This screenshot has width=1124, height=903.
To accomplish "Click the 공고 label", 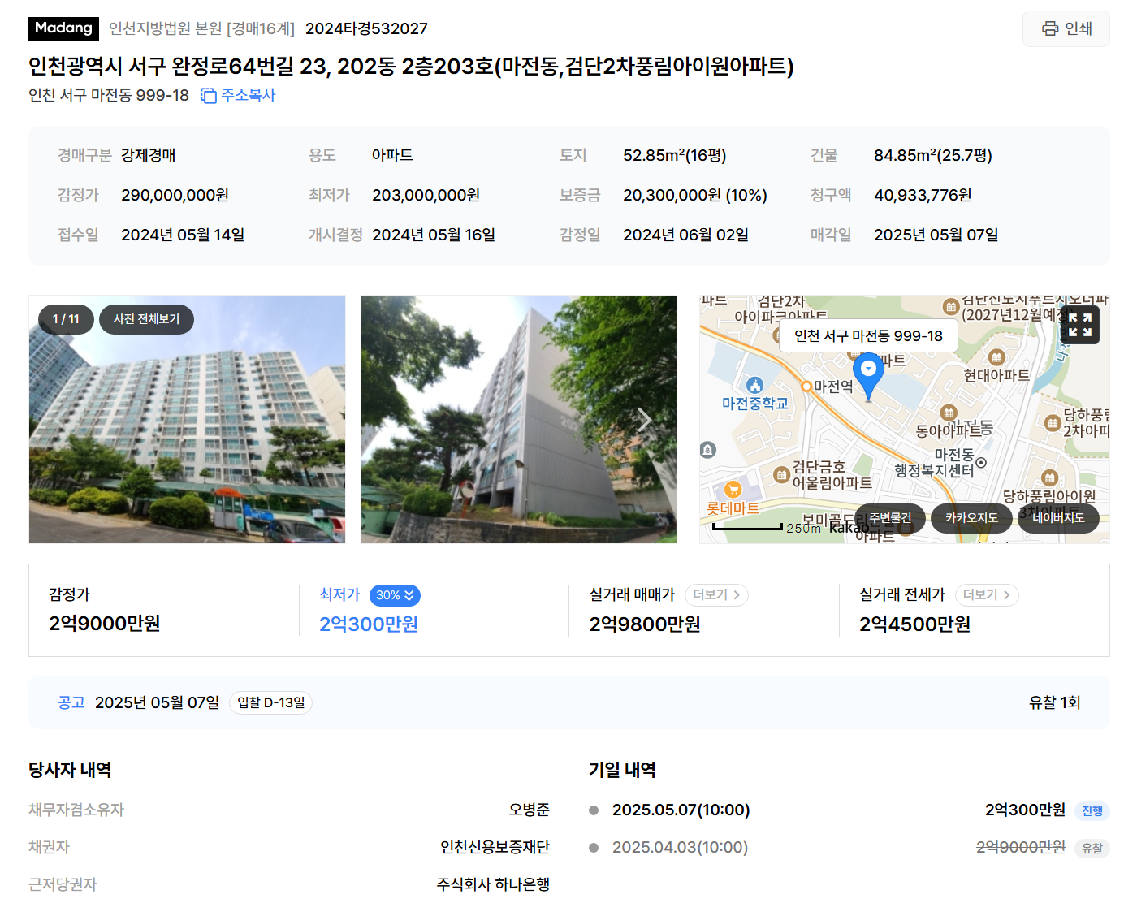I will [x=71, y=702].
